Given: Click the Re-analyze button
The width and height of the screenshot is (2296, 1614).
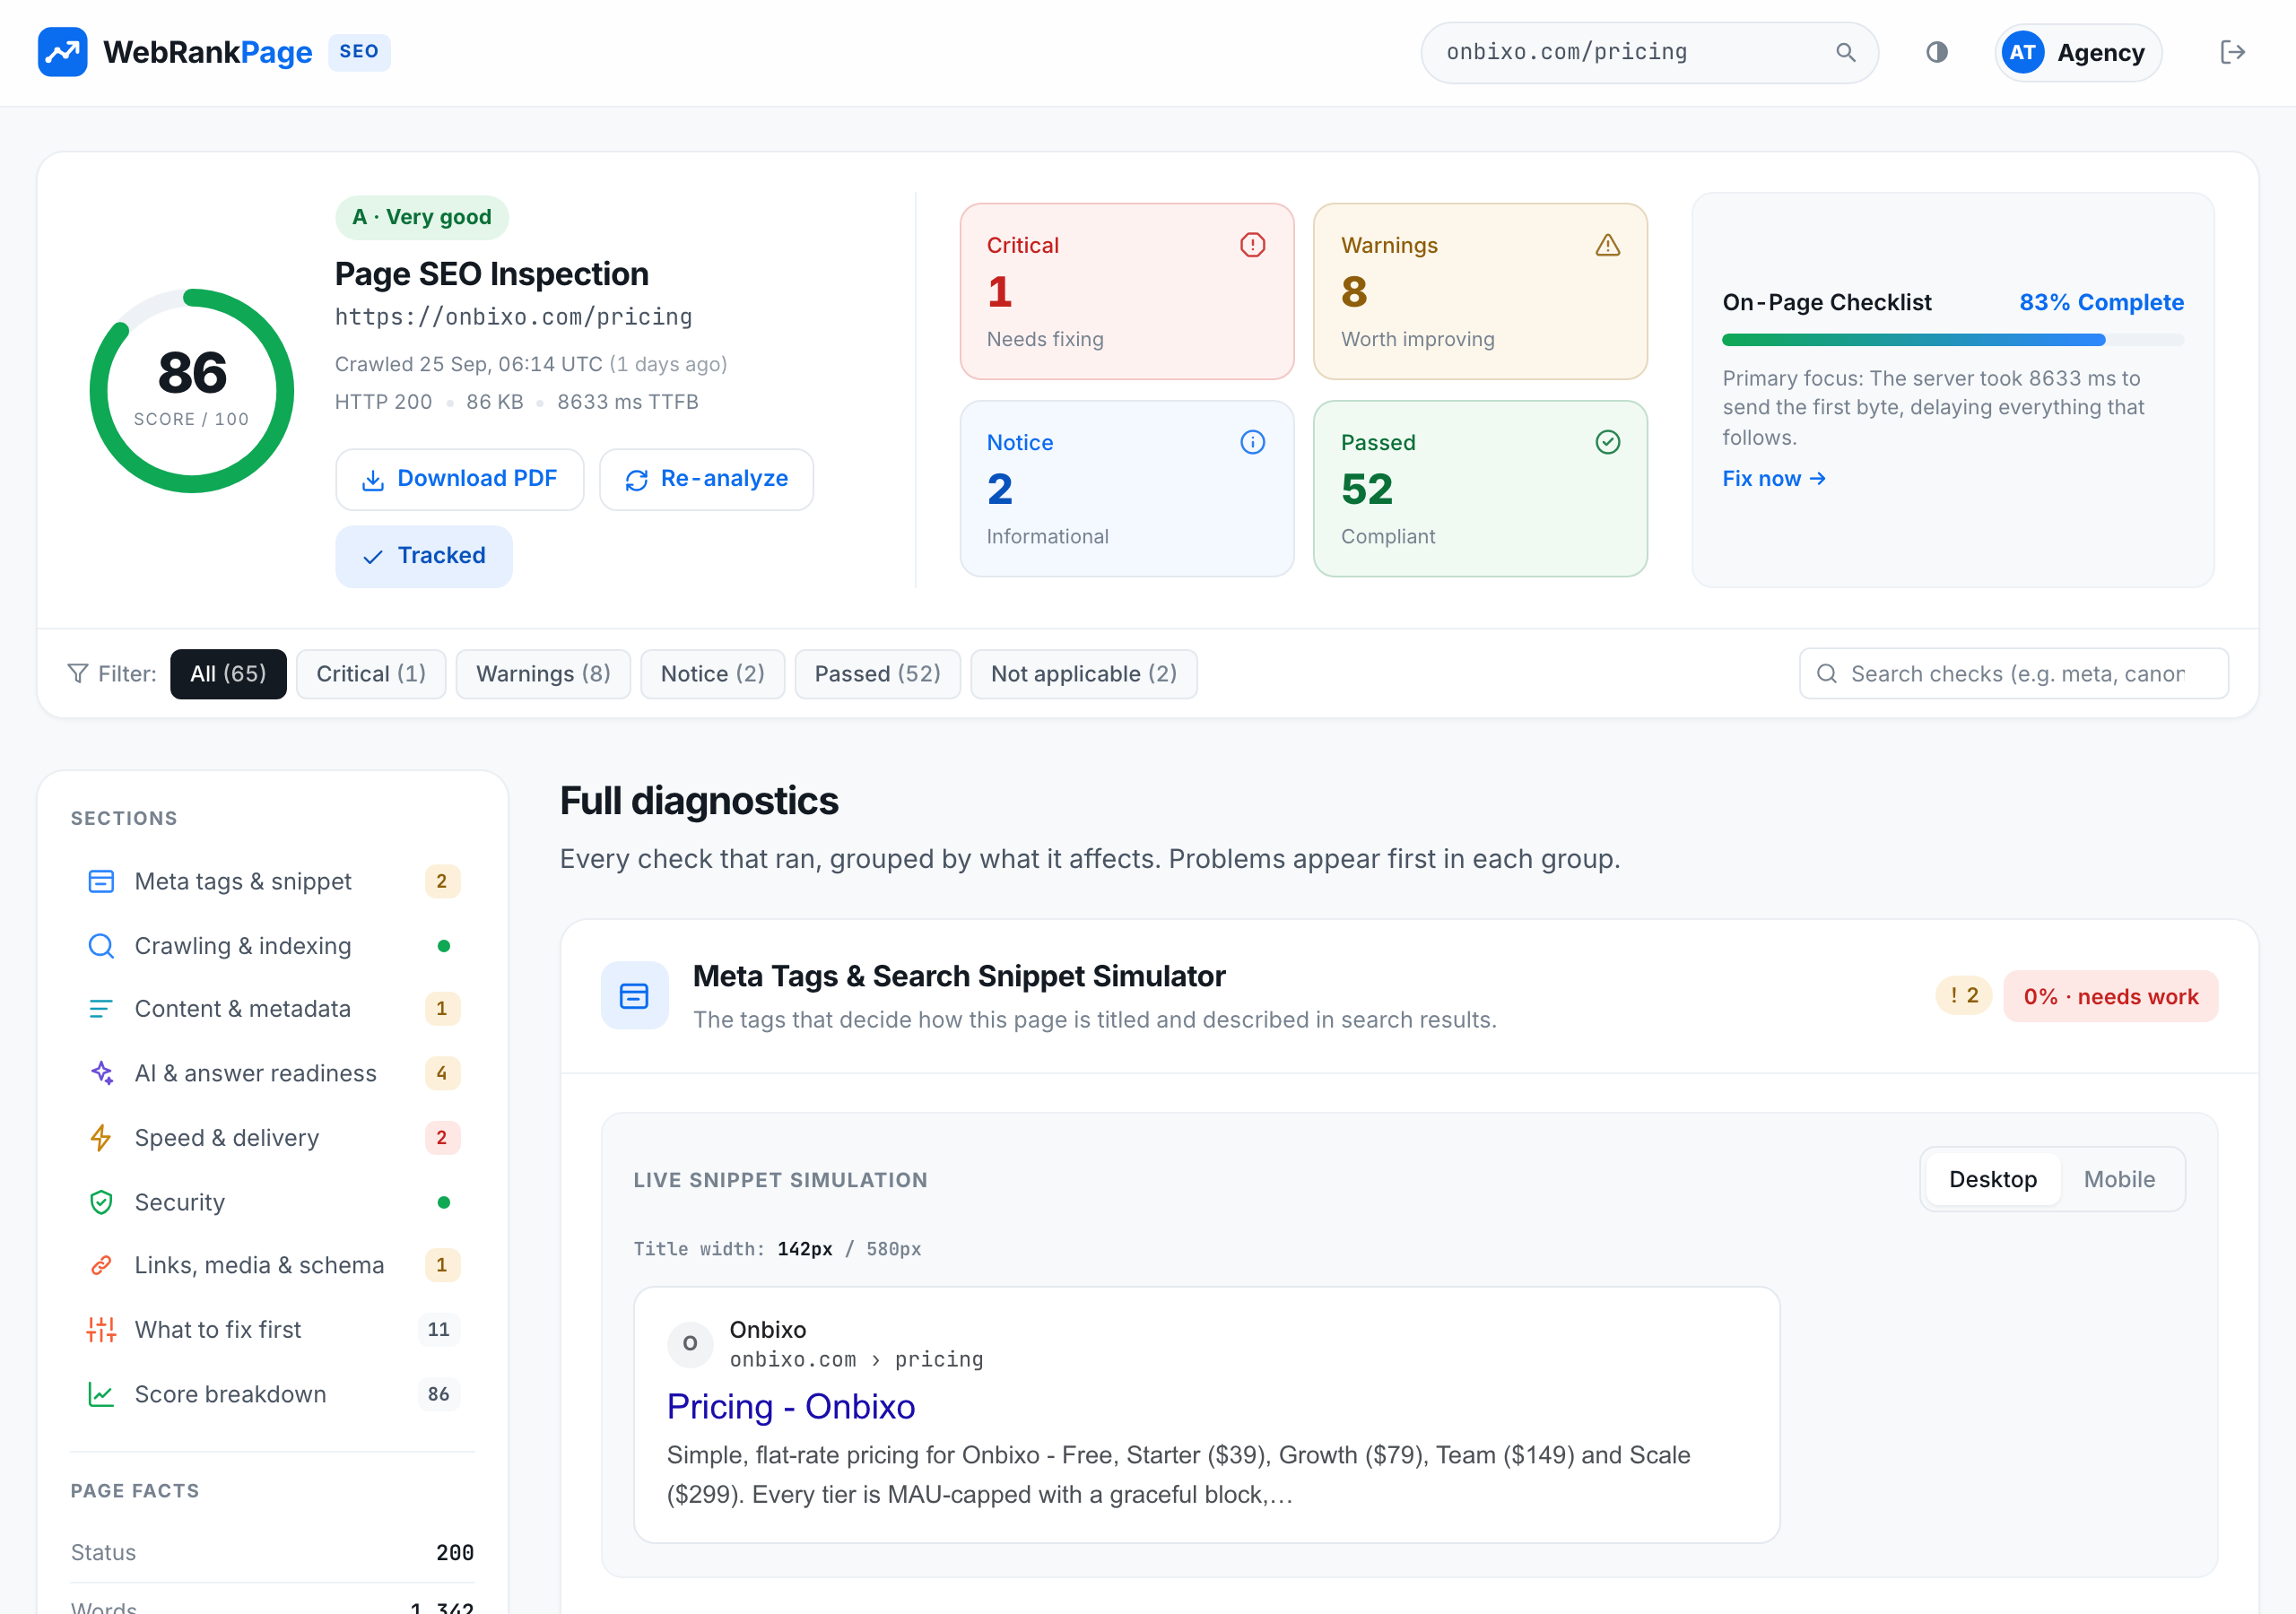Looking at the screenshot, I should pos(706,479).
